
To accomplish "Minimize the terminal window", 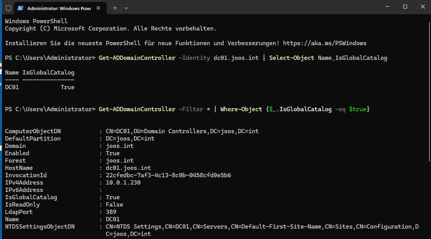I will [387, 7].
